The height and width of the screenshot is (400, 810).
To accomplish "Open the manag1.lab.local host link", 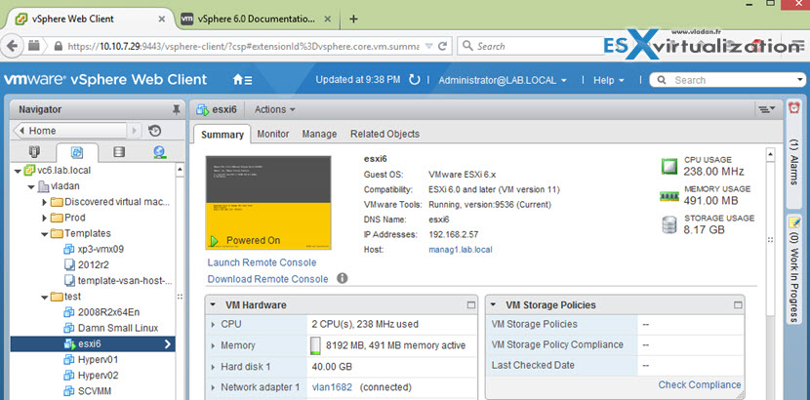I will [x=461, y=250].
